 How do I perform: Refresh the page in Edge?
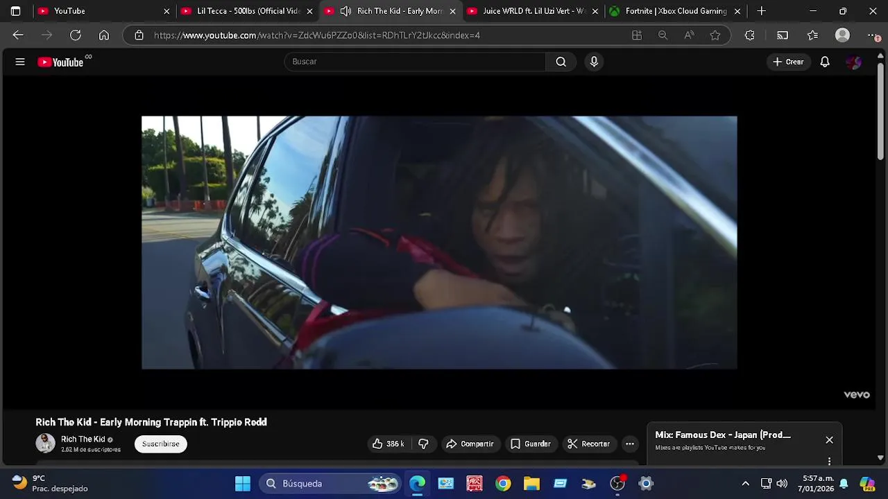76,35
